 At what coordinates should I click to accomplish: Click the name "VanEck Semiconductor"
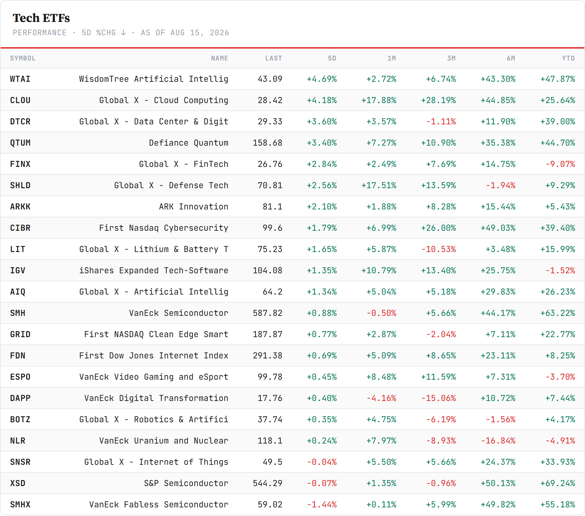click(178, 313)
